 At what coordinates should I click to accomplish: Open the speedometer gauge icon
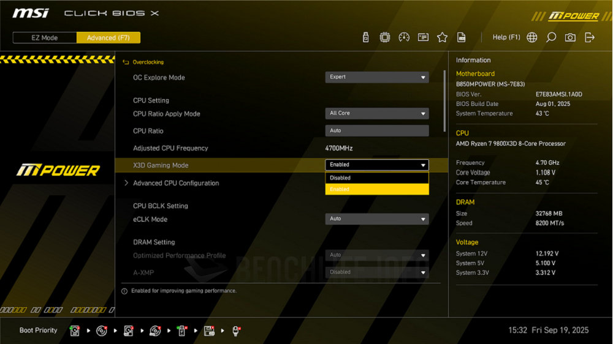click(404, 37)
